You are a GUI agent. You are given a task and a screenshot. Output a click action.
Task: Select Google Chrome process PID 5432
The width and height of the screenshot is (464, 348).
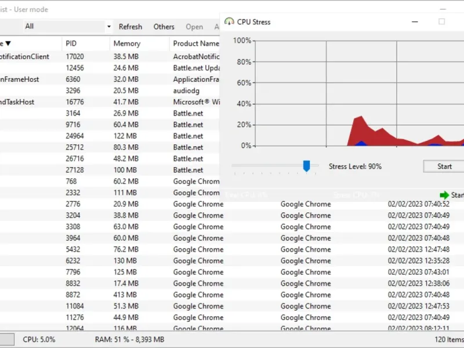(x=232, y=249)
